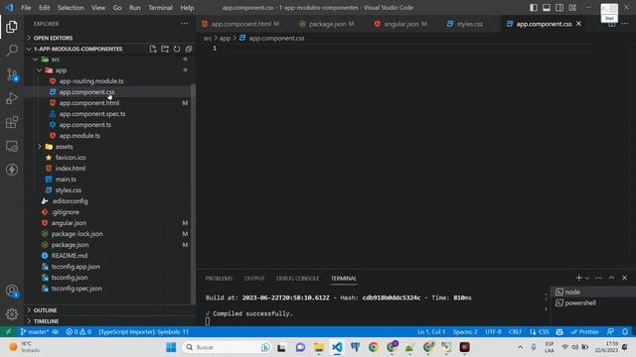Open Visual Studio Code taskbar icon
Screen dimensions: 636x357
click(x=337, y=347)
